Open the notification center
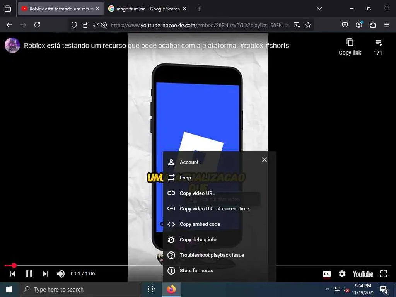Screen dimensions: 396x297 [x=384, y=290]
